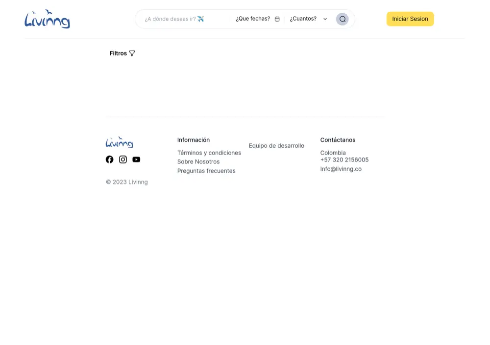Click the Contáctanos heading
The width and height of the screenshot is (490, 345).
coord(338,140)
